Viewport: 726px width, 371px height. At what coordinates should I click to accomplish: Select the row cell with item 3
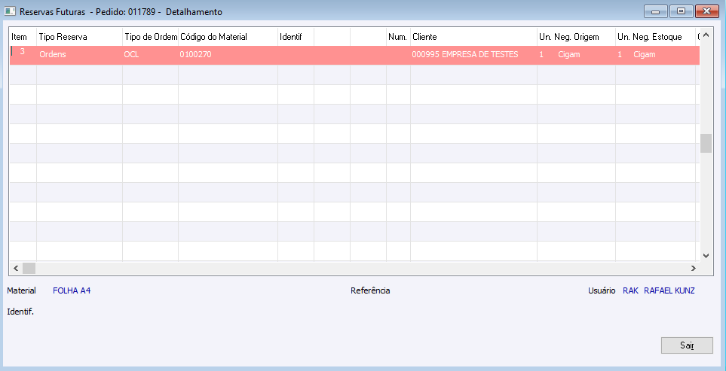(23, 54)
